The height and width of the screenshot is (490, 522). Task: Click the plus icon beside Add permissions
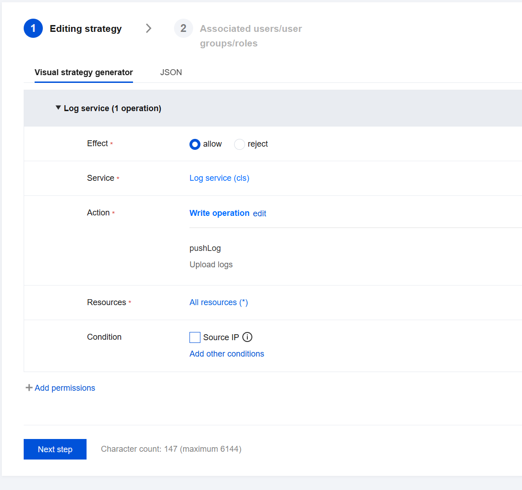(29, 388)
